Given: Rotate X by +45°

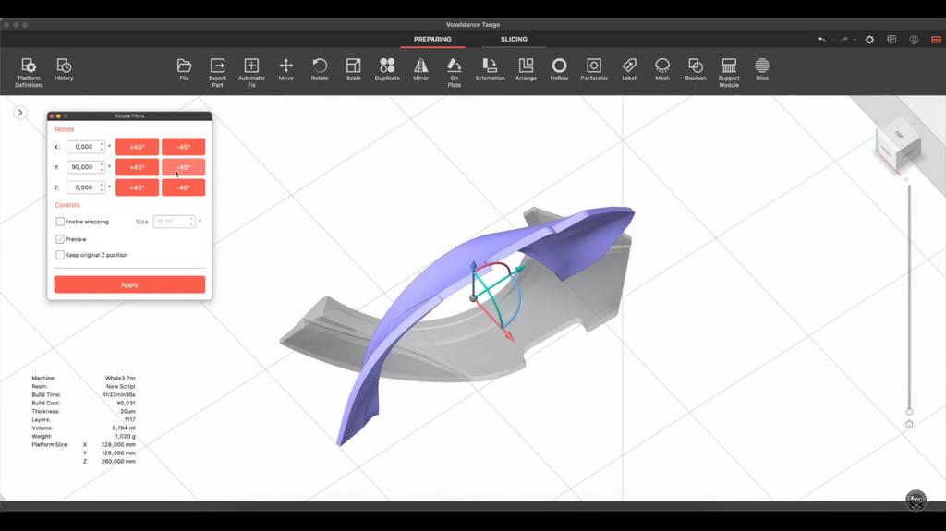Looking at the screenshot, I should pyautogui.click(x=137, y=147).
